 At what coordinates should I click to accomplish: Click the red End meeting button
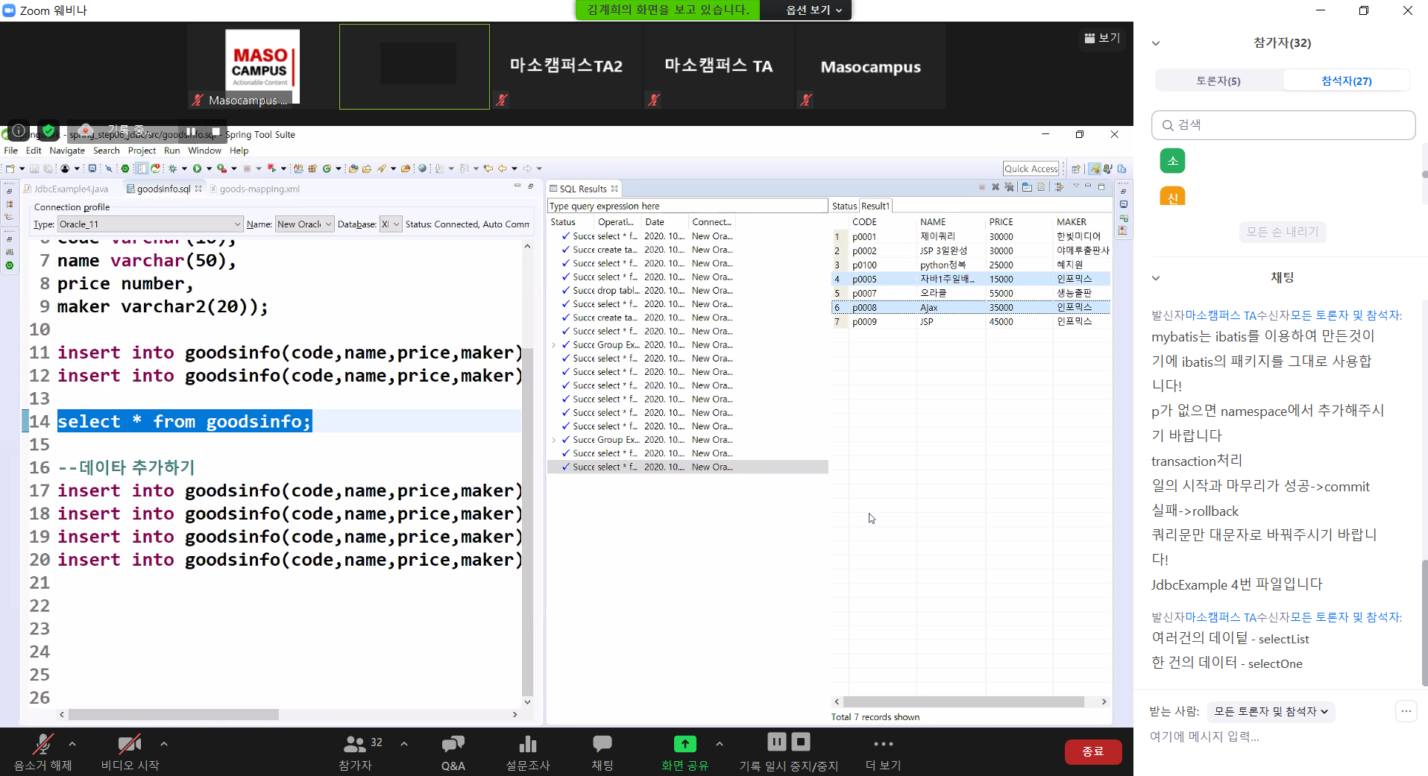point(1092,751)
